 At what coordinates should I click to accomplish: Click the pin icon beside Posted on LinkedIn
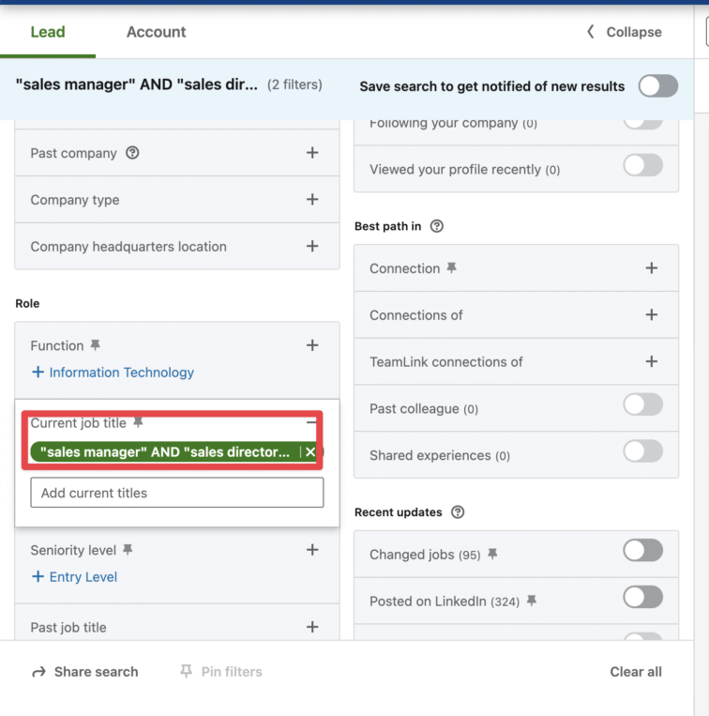531,601
